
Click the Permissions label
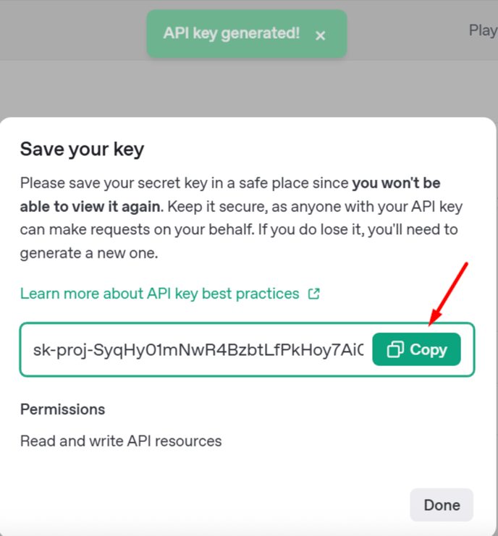tap(62, 409)
